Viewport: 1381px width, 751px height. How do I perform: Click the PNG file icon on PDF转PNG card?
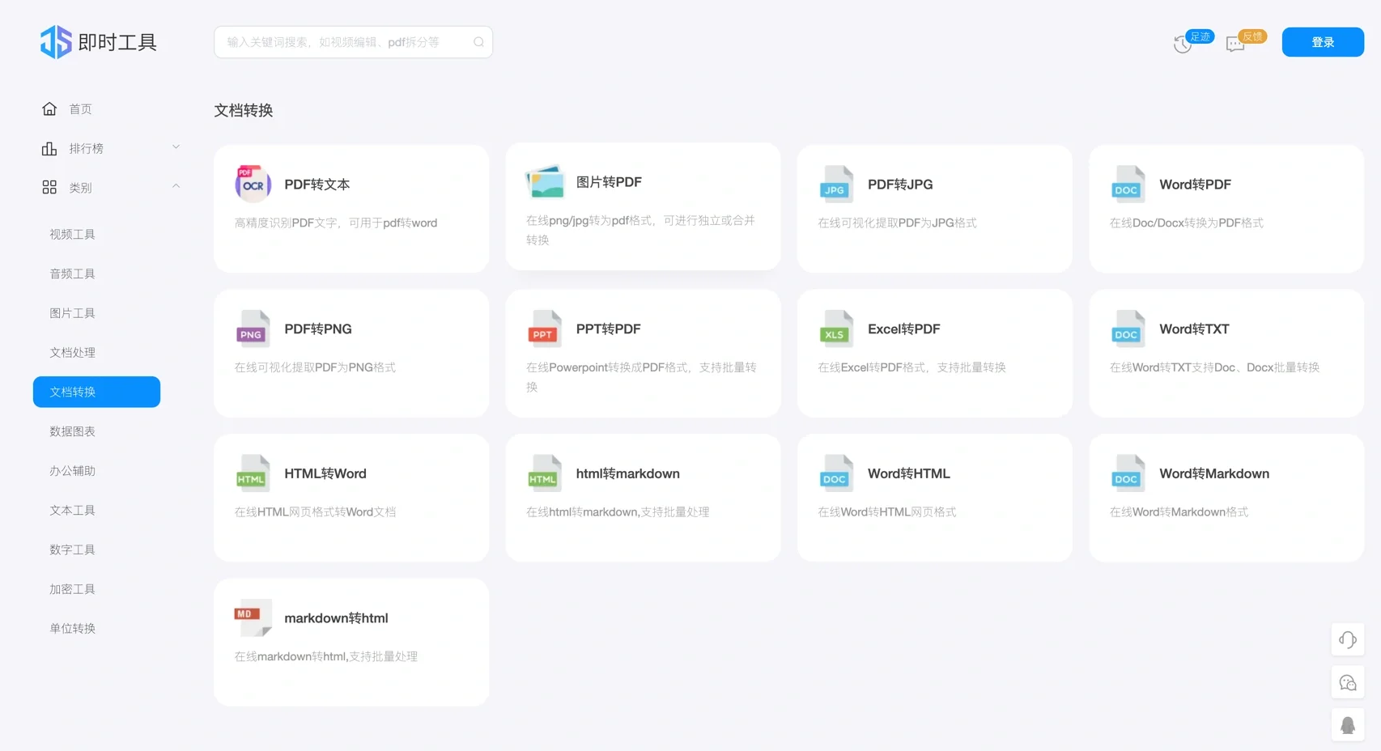(x=252, y=328)
